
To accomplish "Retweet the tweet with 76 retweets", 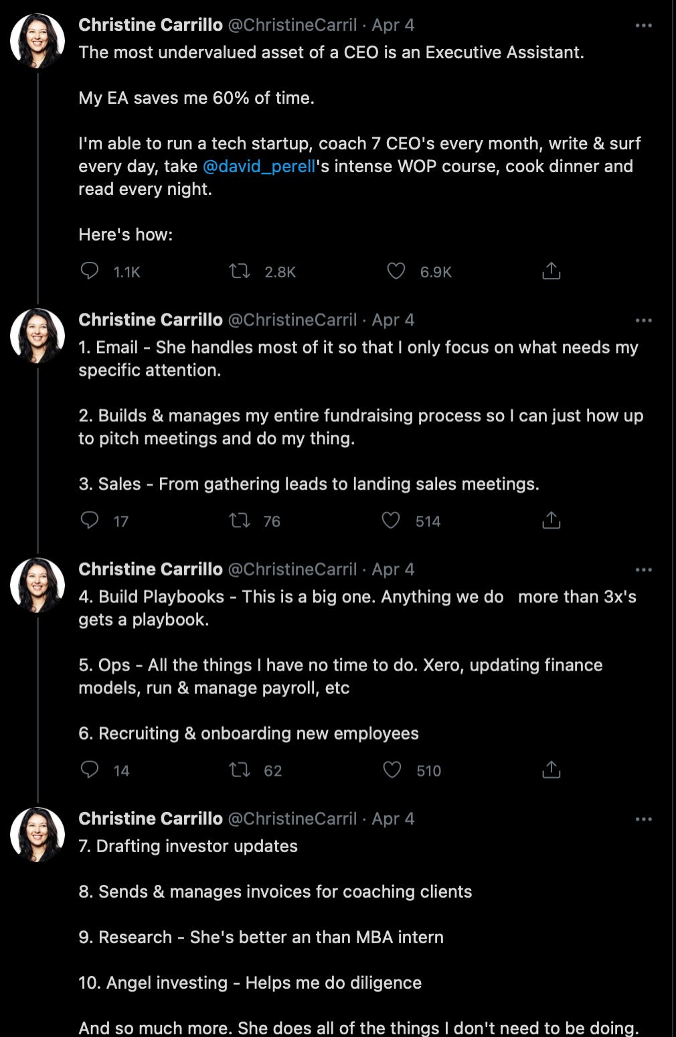I will (x=240, y=521).
